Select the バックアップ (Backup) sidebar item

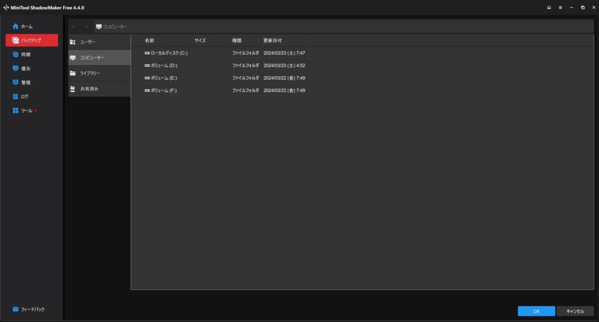coord(31,40)
